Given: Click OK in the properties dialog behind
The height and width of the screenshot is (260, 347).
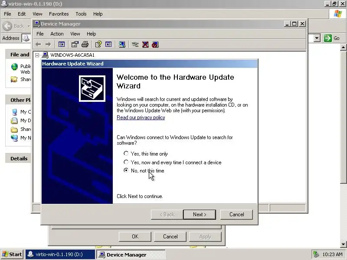Looking at the screenshot, I should point(135,237).
